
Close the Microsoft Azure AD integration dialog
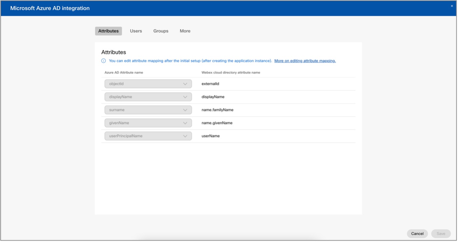pyautogui.click(x=452, y=5)
